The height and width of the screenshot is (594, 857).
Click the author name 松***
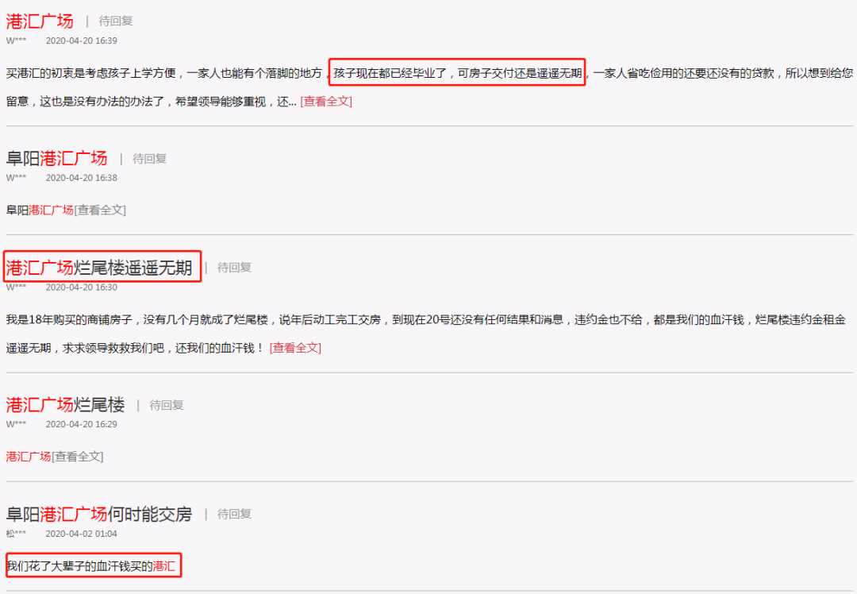[16, 534]
